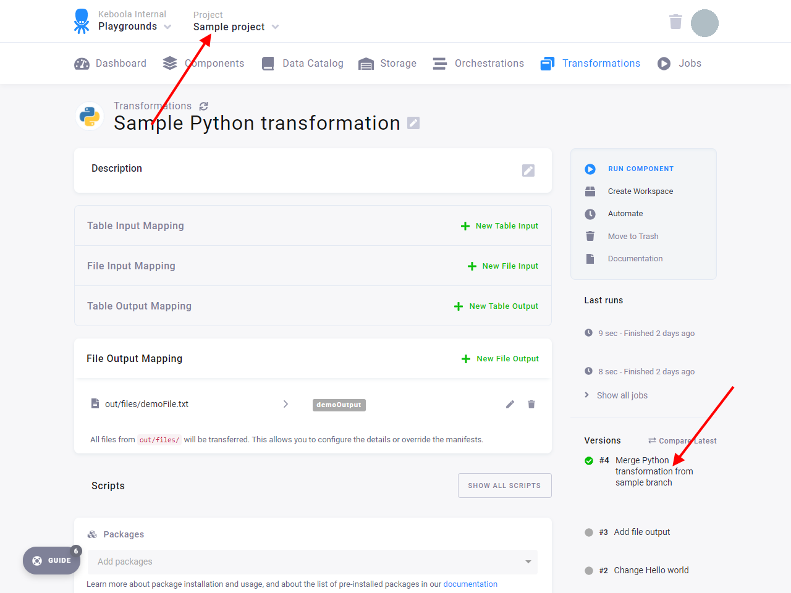791x593 pixels.
Task: Open Documentation from the sidebar
Action: [635, 259]
